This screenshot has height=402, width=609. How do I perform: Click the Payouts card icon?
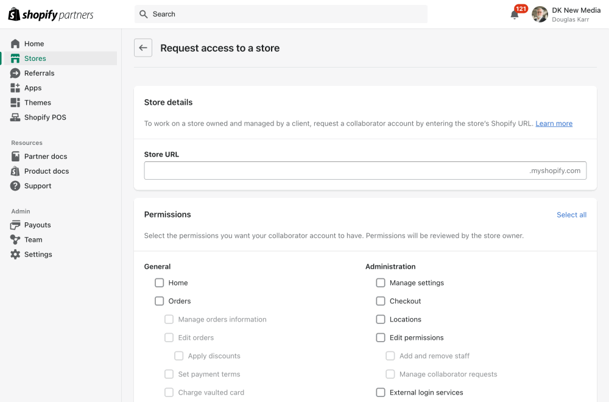pyautogui.click(x=15, y=225)
